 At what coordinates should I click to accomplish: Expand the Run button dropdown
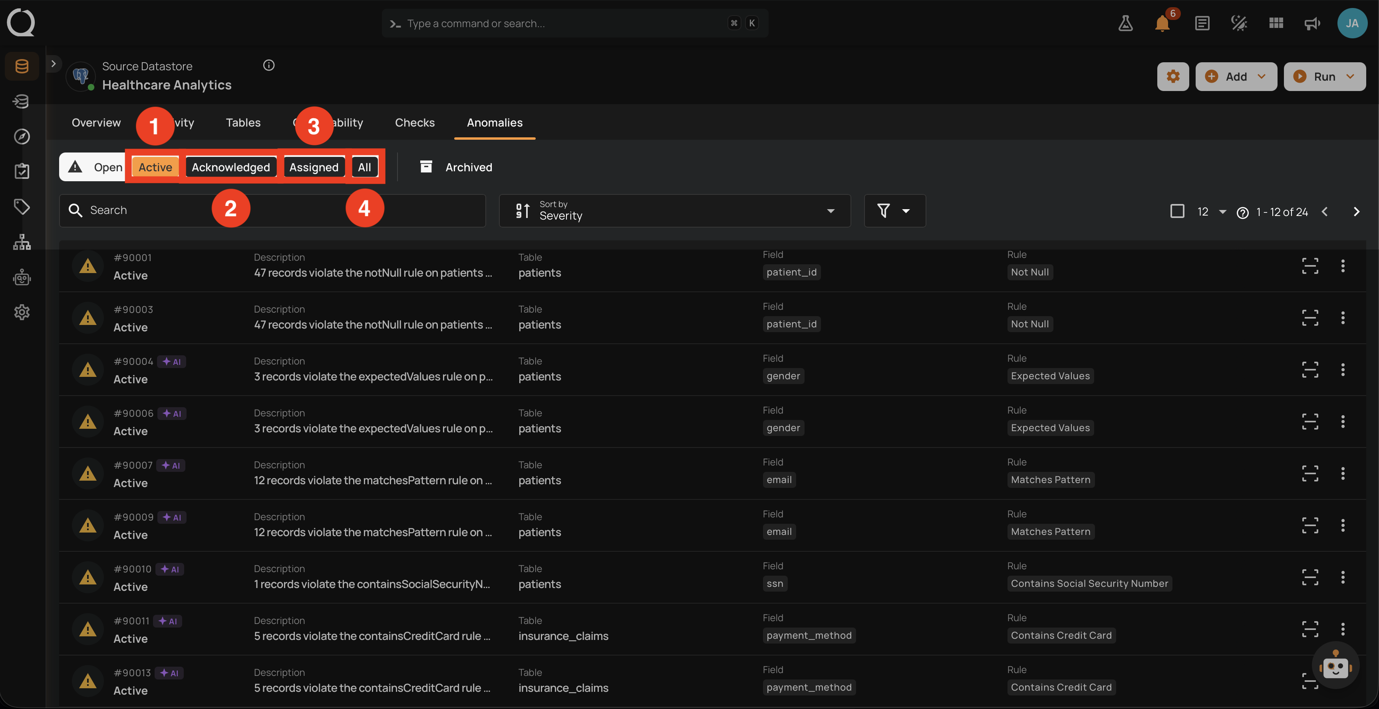tap(1324, 77)
